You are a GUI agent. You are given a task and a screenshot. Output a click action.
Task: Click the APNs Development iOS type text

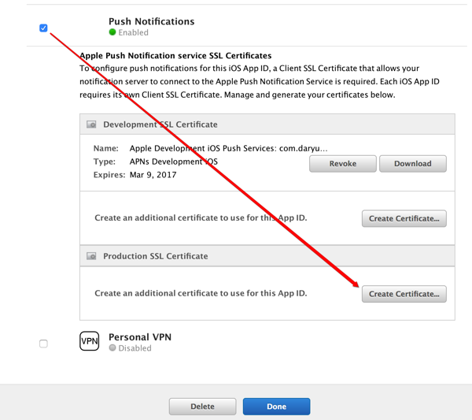click(173, 162)
